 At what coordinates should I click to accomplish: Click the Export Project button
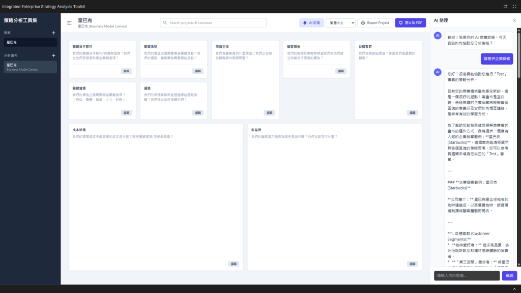[375, 22]
